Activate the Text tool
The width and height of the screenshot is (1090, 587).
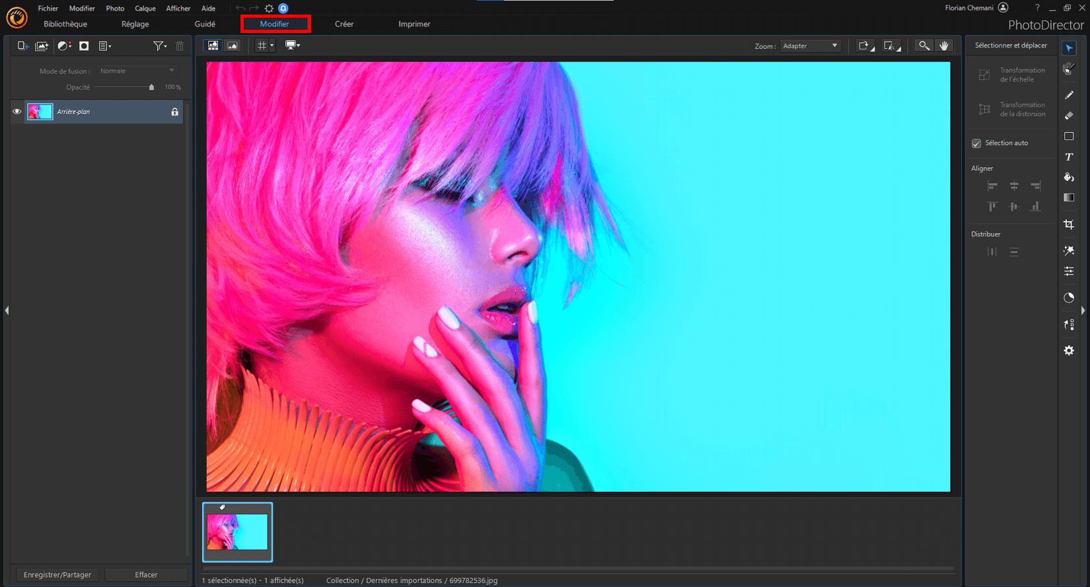1069,156
